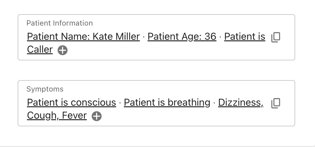Image resolution: width=315 pixels, height=147 pixels.
Task: Click the Patient Information field label
Action: point(59,23)
